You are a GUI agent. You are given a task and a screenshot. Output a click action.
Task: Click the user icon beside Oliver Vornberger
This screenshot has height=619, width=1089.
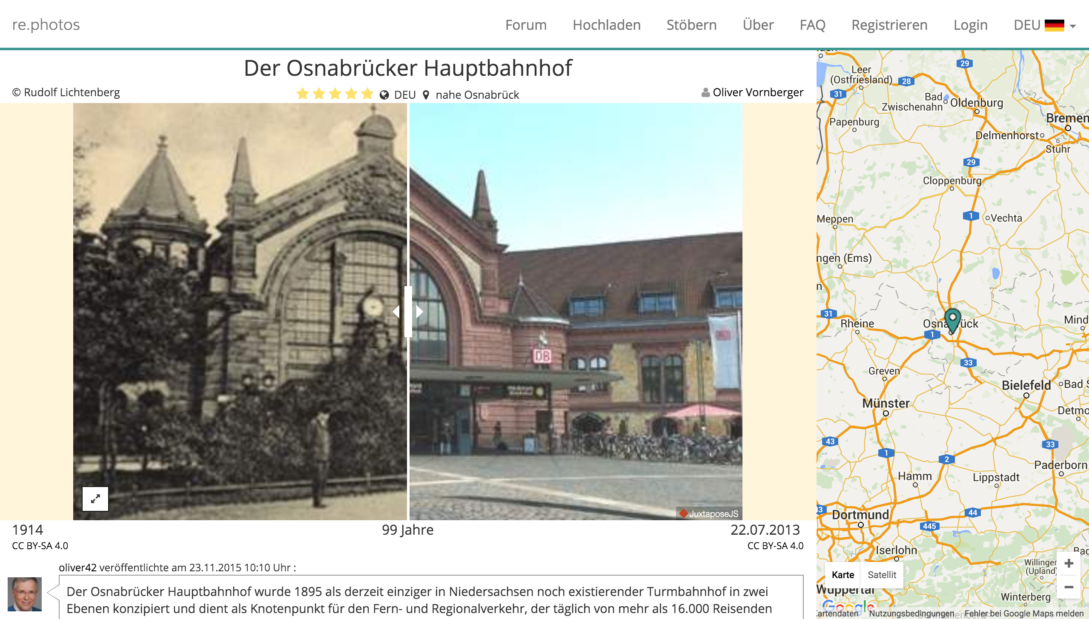[x=705, y=92]
